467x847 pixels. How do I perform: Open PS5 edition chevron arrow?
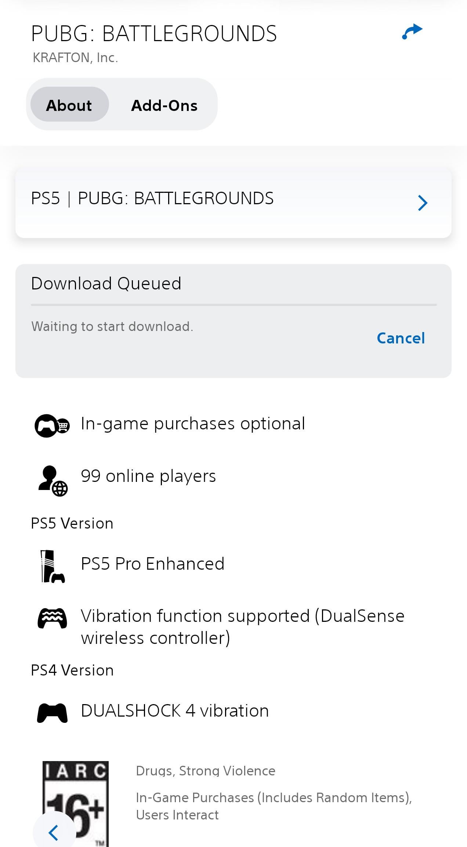[x=423, y=203]
